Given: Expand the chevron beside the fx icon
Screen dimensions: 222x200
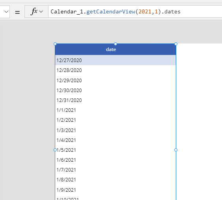Looking at the screenshot, I should pyautogui.click(x=41, y=11).
